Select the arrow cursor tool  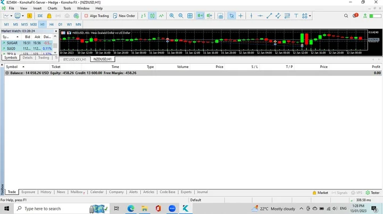(x=231, y=16)
